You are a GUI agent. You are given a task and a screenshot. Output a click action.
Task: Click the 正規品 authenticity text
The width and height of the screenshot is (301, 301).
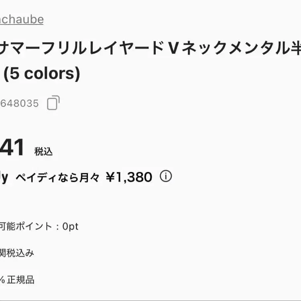coord(21,279)
